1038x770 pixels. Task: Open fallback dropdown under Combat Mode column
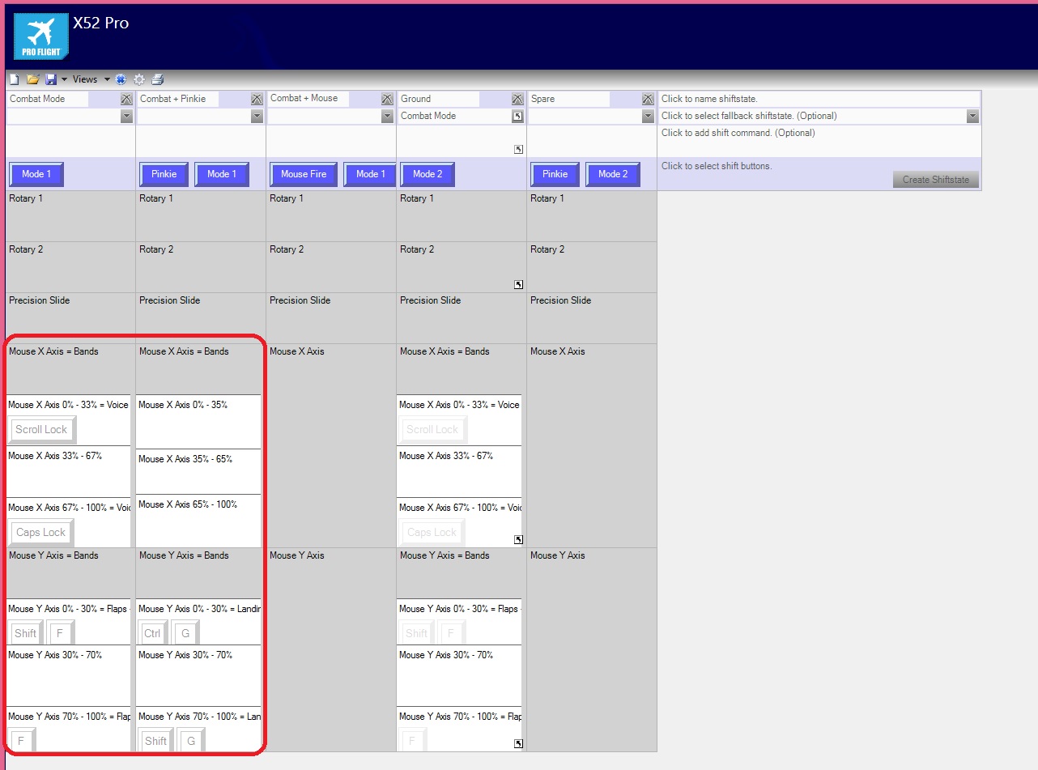pyautogui.click(x=126, y=117)
